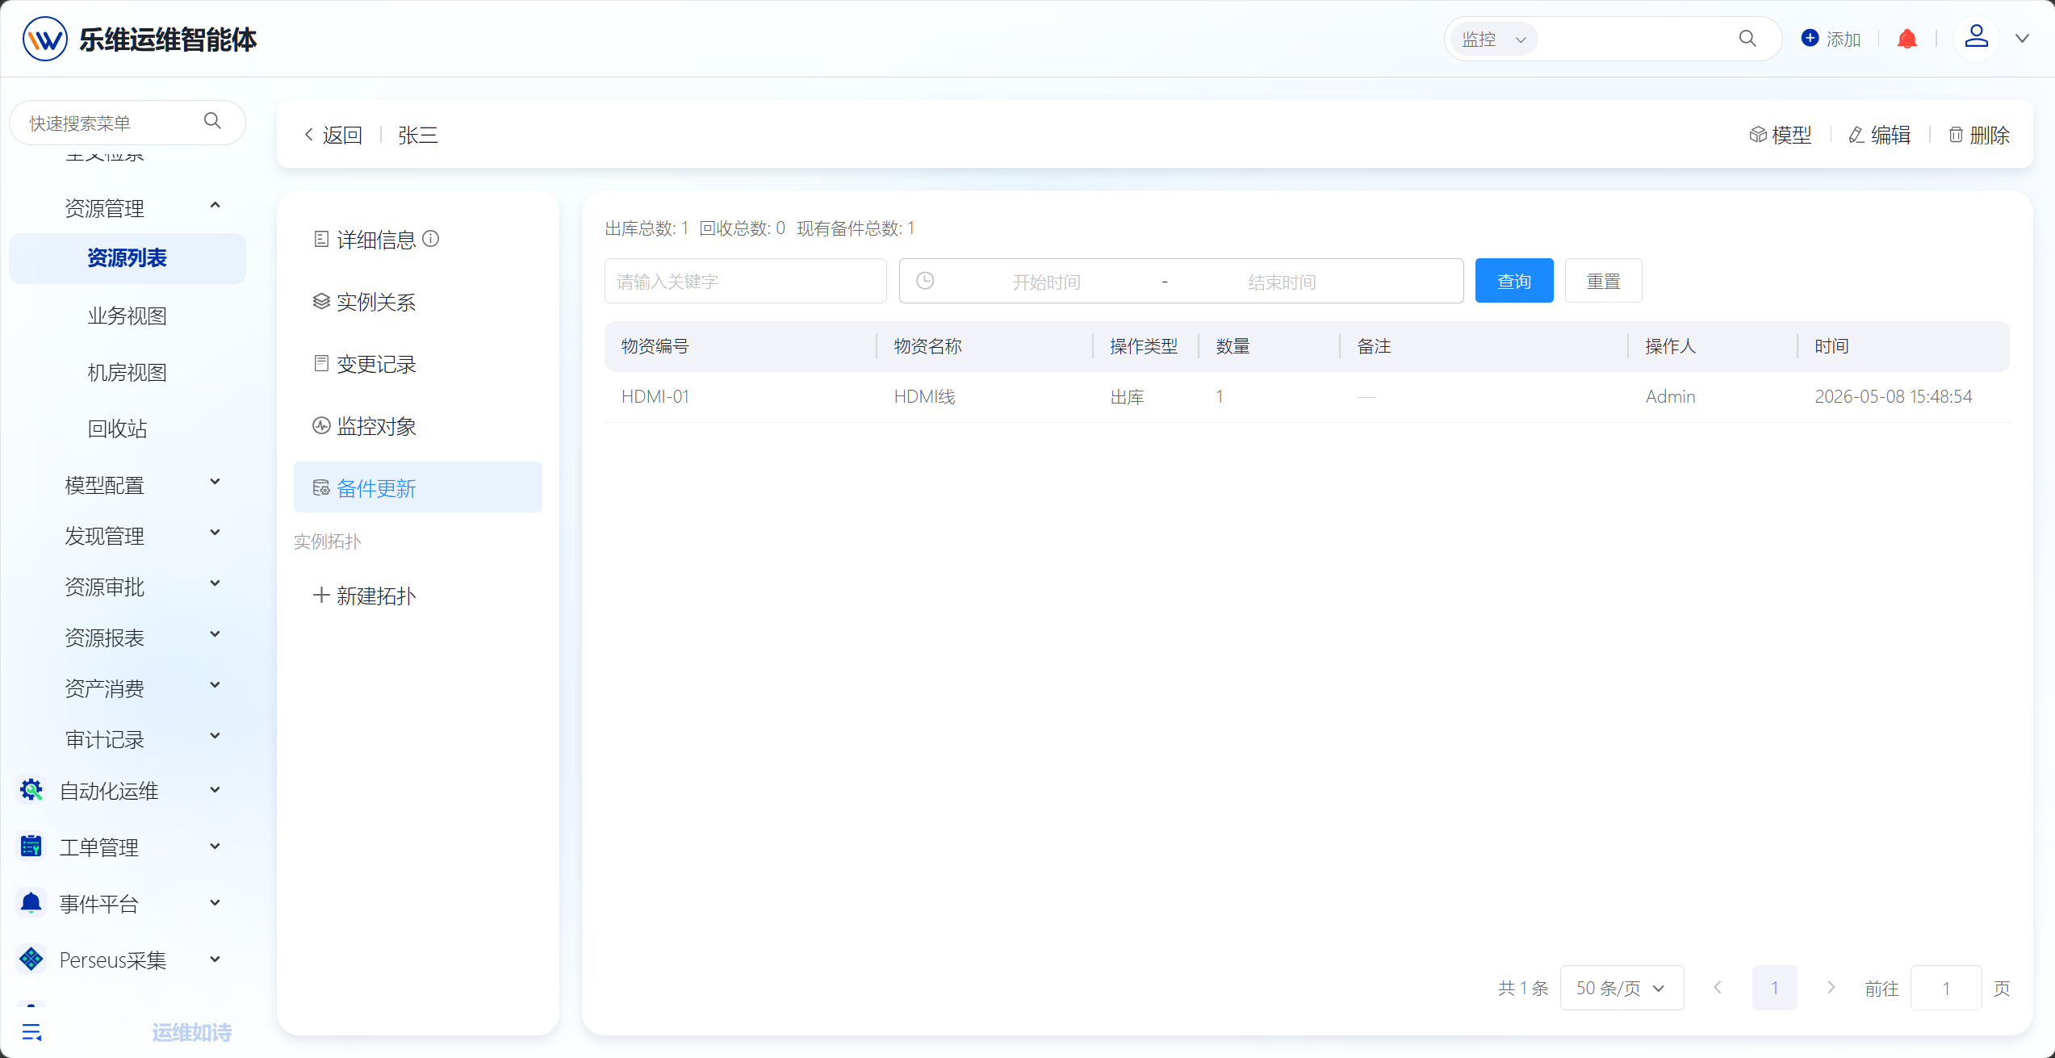Viewport: 2055px width, 1058px height.
Task: Click the 备件更新 database icon
Action: 321,487
